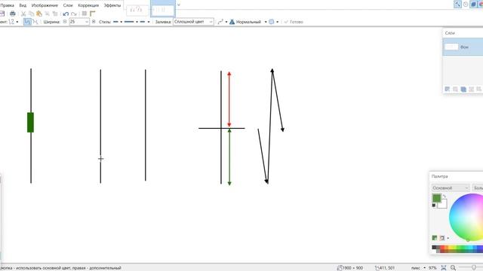Click the Redo arrow icon

tap(74, 14)
